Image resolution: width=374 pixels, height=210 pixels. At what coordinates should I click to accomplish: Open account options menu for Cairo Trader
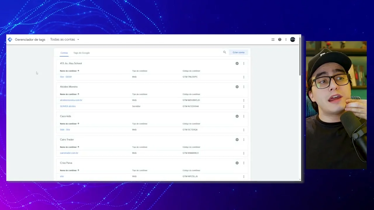(244, 139)
